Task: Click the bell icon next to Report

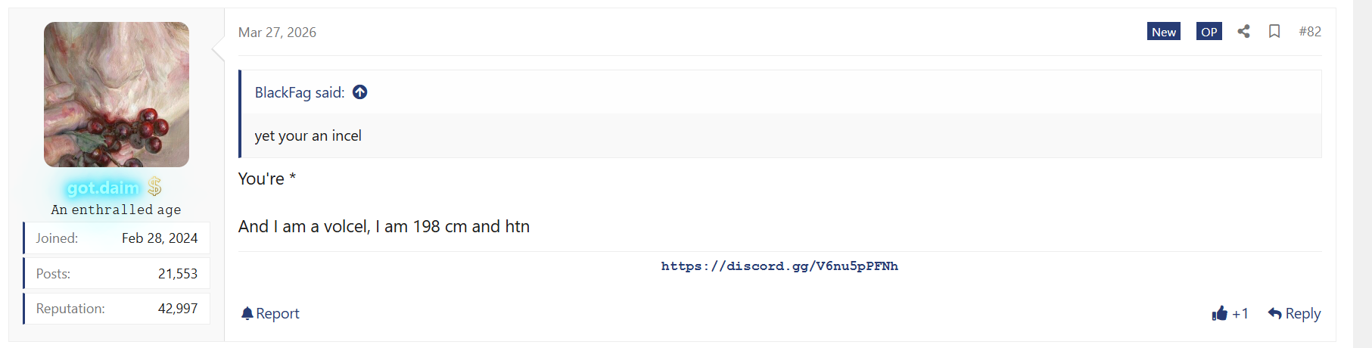Action: [x=247, y=313]
